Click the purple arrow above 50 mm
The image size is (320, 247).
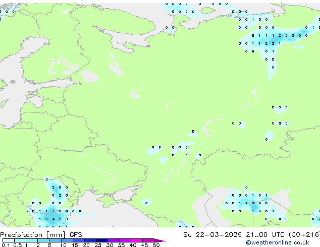tap(160, 240)
